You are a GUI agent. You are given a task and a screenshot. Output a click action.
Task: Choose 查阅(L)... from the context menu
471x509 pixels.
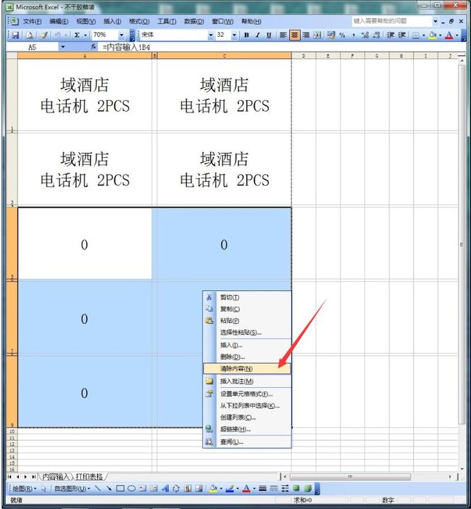tap(247, 442)
